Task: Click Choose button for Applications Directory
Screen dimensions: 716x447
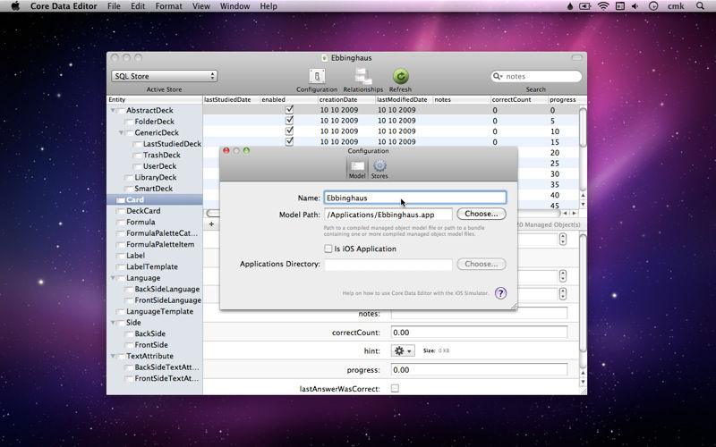Action: click(x=482, y=264)
